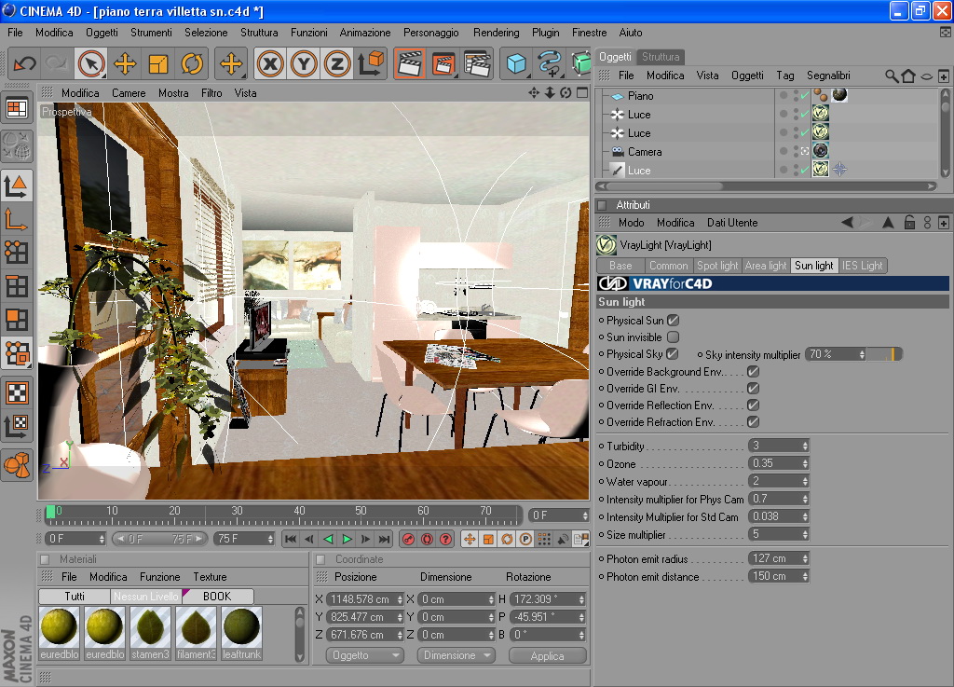The width and height of the screenshot is (954, 687).
Task: Click the Applica button
Action: 547,656
